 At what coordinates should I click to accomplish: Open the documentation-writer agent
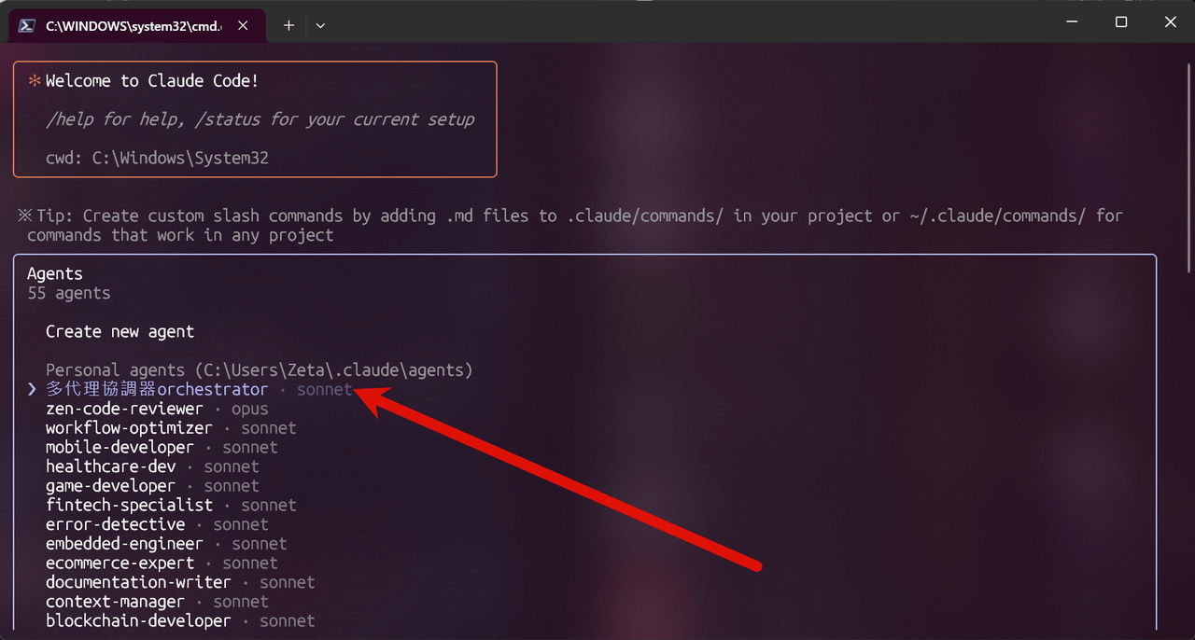138,582
